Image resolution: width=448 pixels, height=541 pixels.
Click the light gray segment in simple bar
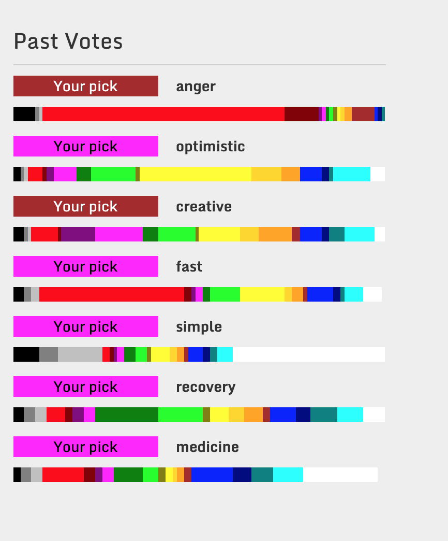coord(80,354)
